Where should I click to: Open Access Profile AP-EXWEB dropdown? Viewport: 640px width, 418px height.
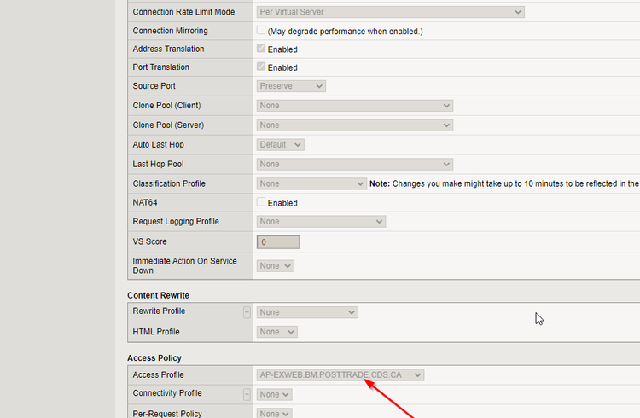point(340,374)
